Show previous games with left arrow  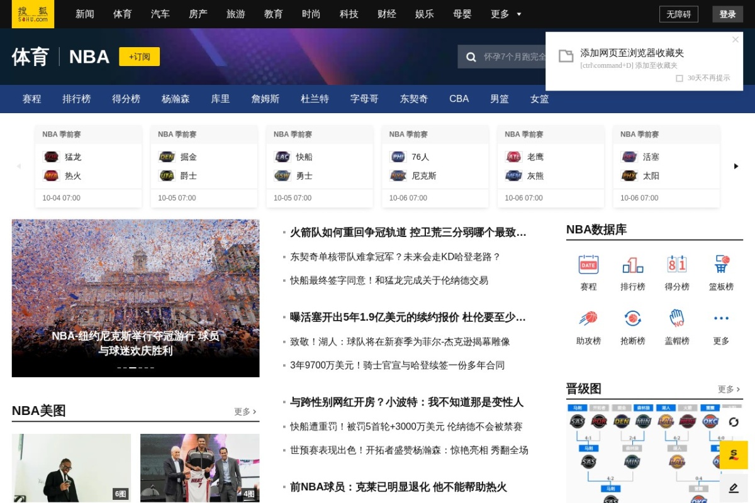point(19,166)
